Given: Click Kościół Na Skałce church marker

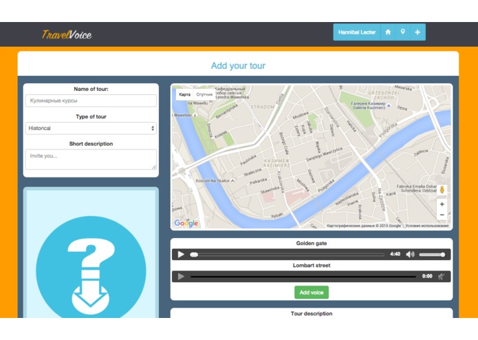Looking at the screenshot, I should pos(233,180).
